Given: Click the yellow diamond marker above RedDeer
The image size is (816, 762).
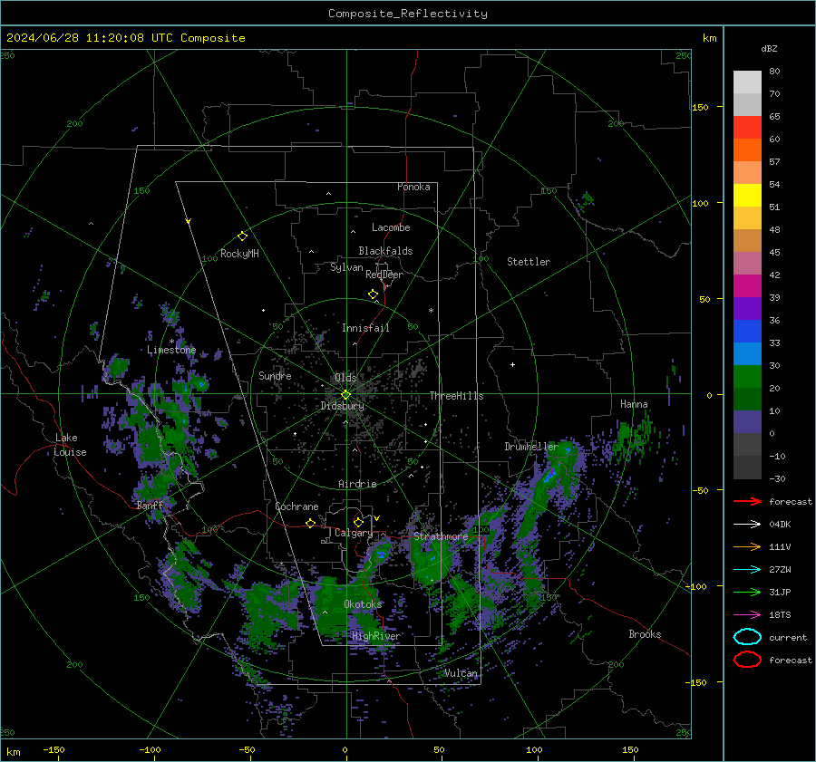Looking at the screenshot, I should 373,294.
